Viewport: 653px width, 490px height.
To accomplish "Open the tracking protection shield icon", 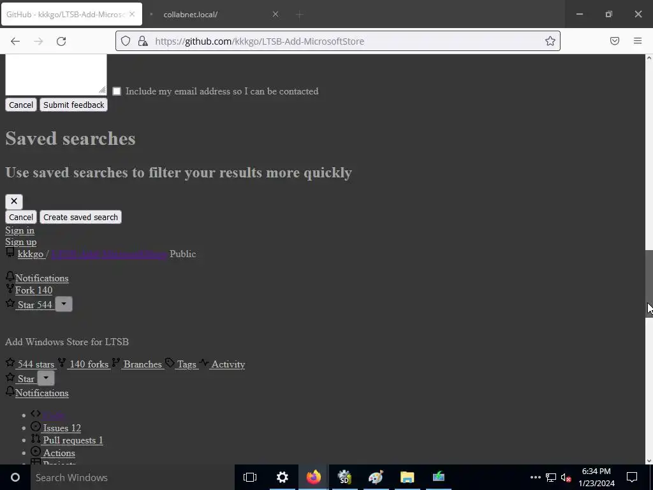I will (x=126, y=41).
